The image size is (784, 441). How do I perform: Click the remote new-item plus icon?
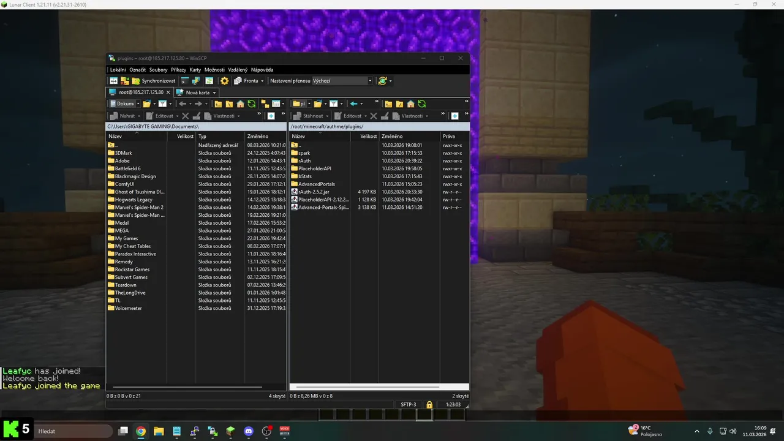pyautogui.click(x=454, y=116)
